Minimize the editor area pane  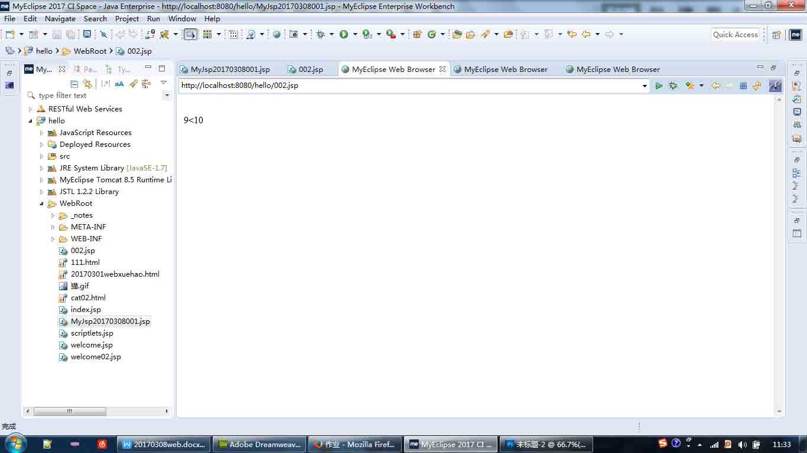pyautogui.click(x=760, y=67)
